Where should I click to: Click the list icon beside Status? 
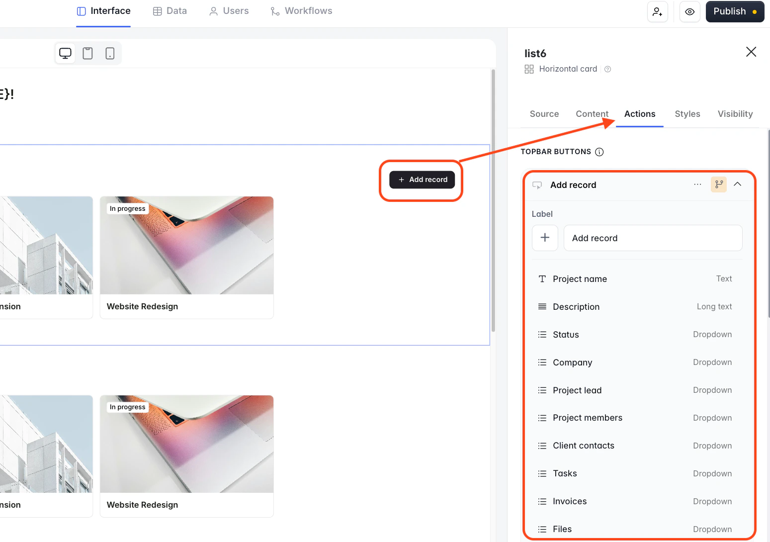pyautogui.click(x=542, y=335)
